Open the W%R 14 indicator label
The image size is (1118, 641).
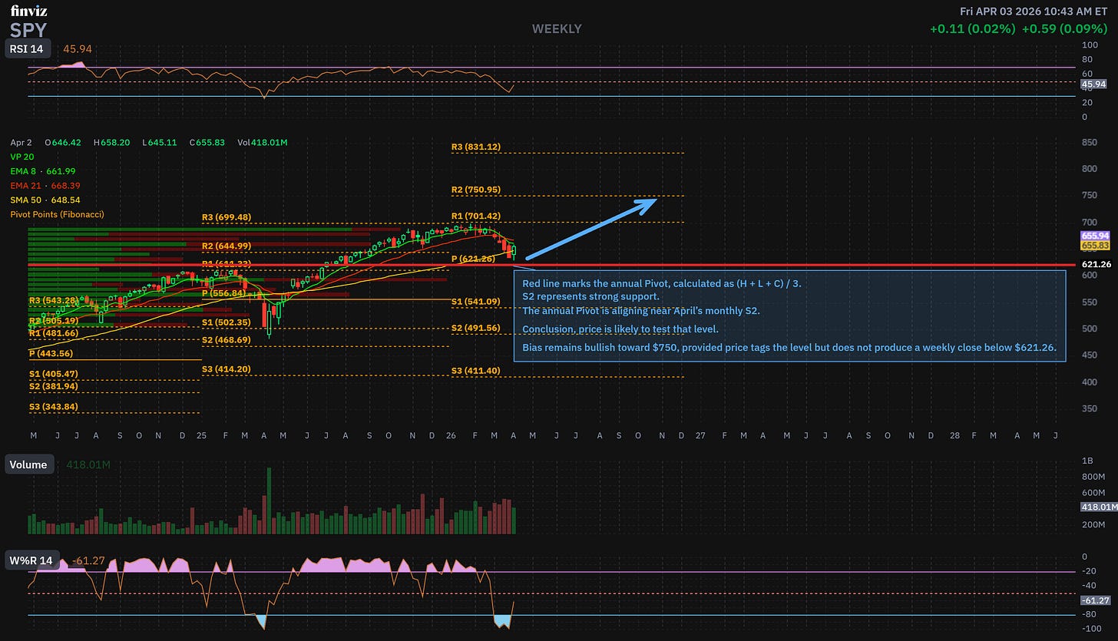click(x=31, y=561)
